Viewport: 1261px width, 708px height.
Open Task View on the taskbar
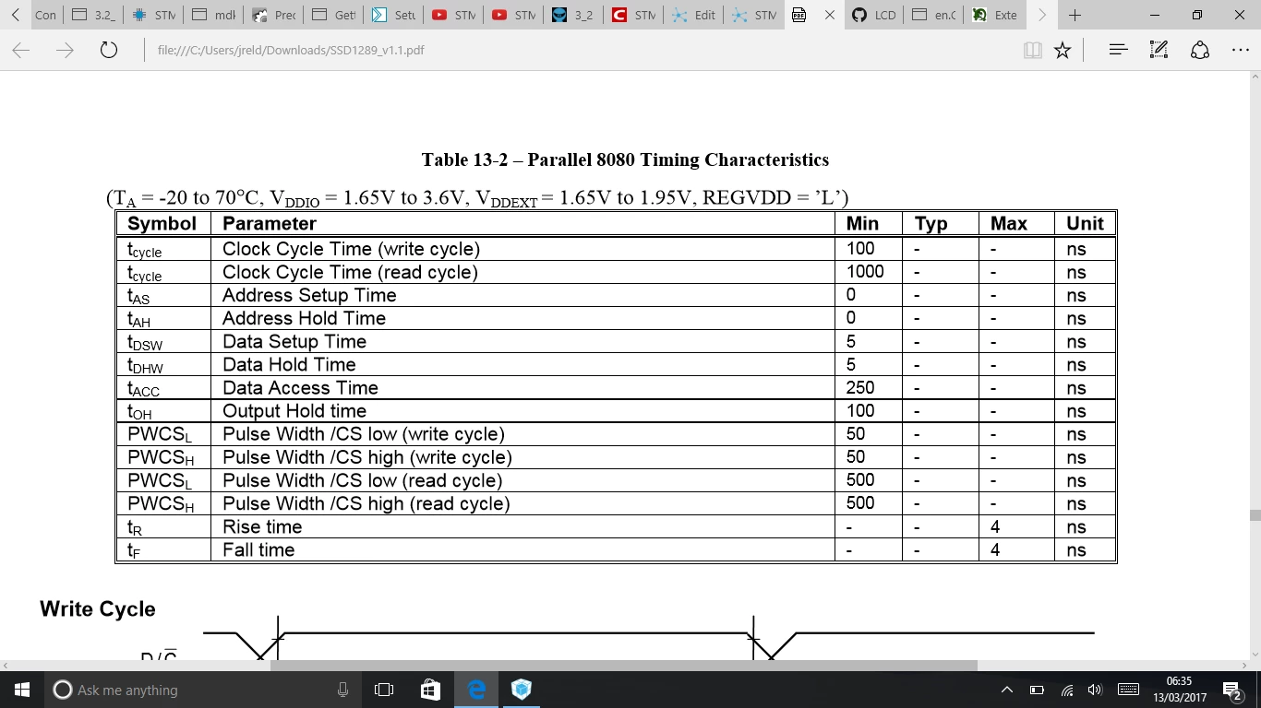pos(384,690)
